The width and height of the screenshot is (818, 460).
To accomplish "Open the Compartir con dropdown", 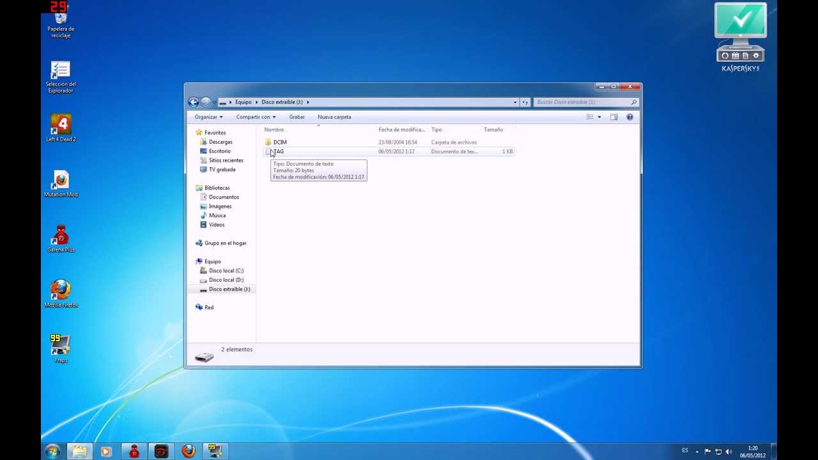I will [x=256, y=117].
